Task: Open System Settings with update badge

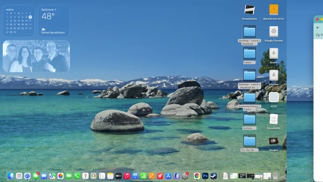Action: tap(185, 176)
